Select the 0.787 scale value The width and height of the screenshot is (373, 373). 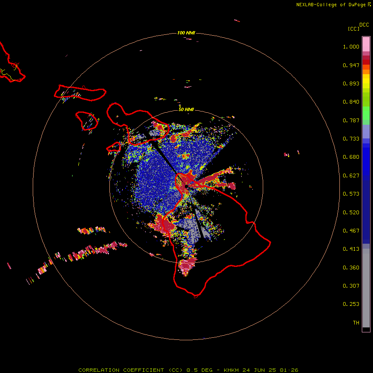pyautogui.click(x=351, y=120)
